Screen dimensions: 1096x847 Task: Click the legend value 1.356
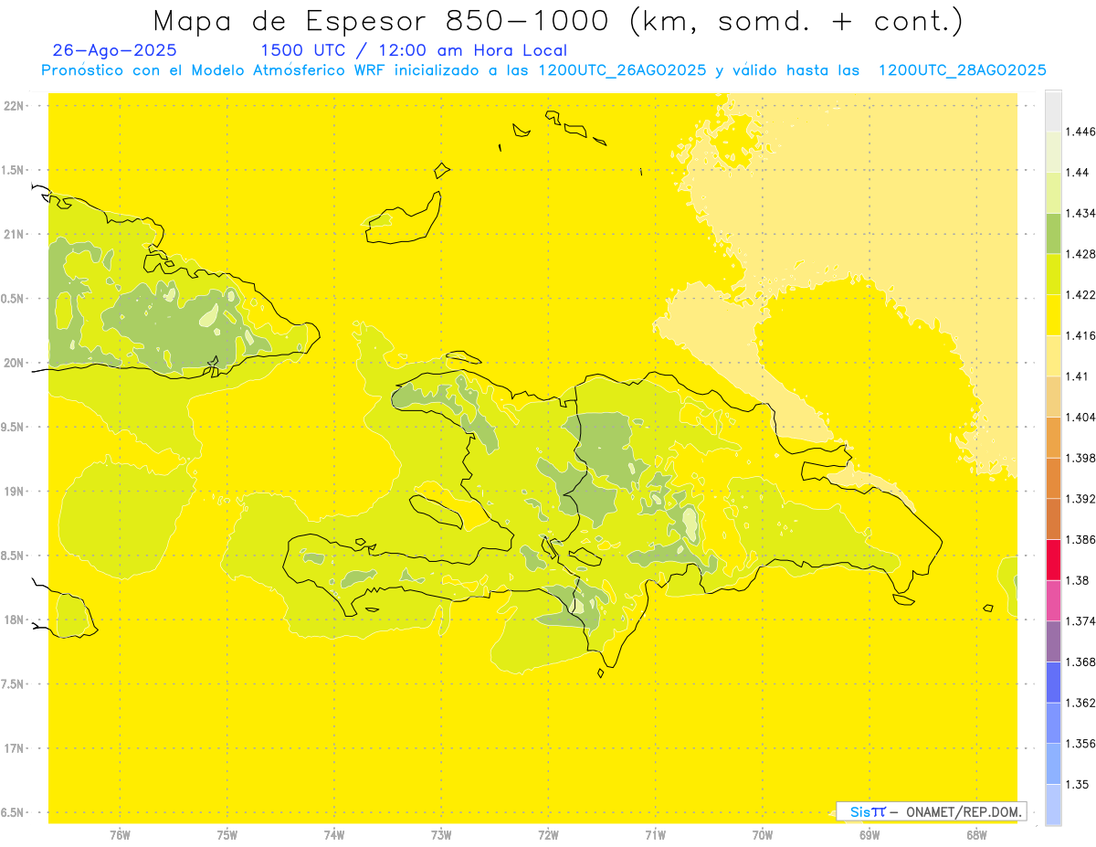pyautogui.click(x=1080, y=744)
